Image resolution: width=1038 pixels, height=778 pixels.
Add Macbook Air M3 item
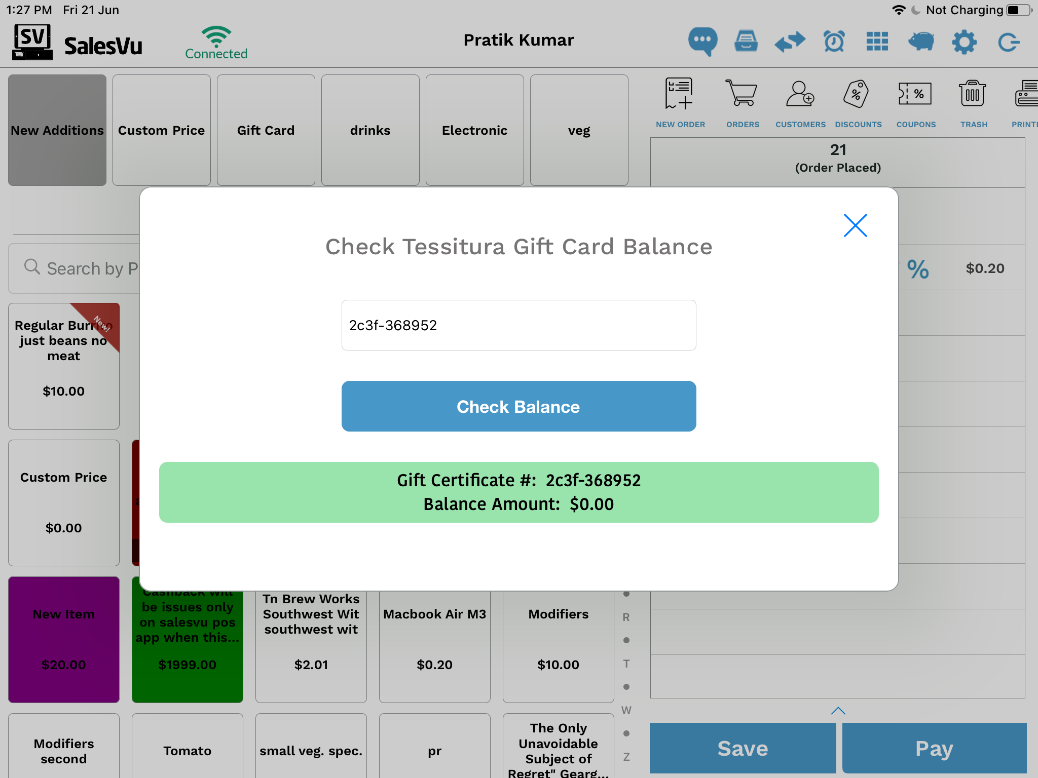(435, 647)
